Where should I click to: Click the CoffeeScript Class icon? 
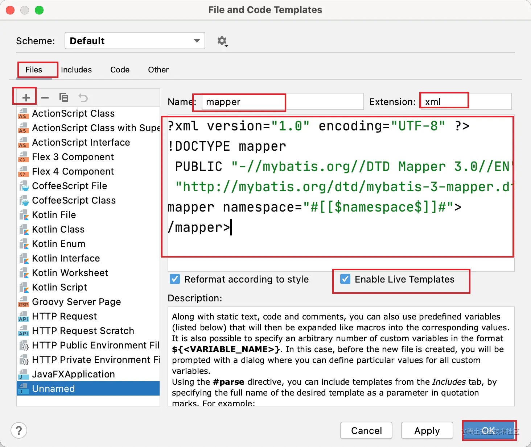point(24,200)
